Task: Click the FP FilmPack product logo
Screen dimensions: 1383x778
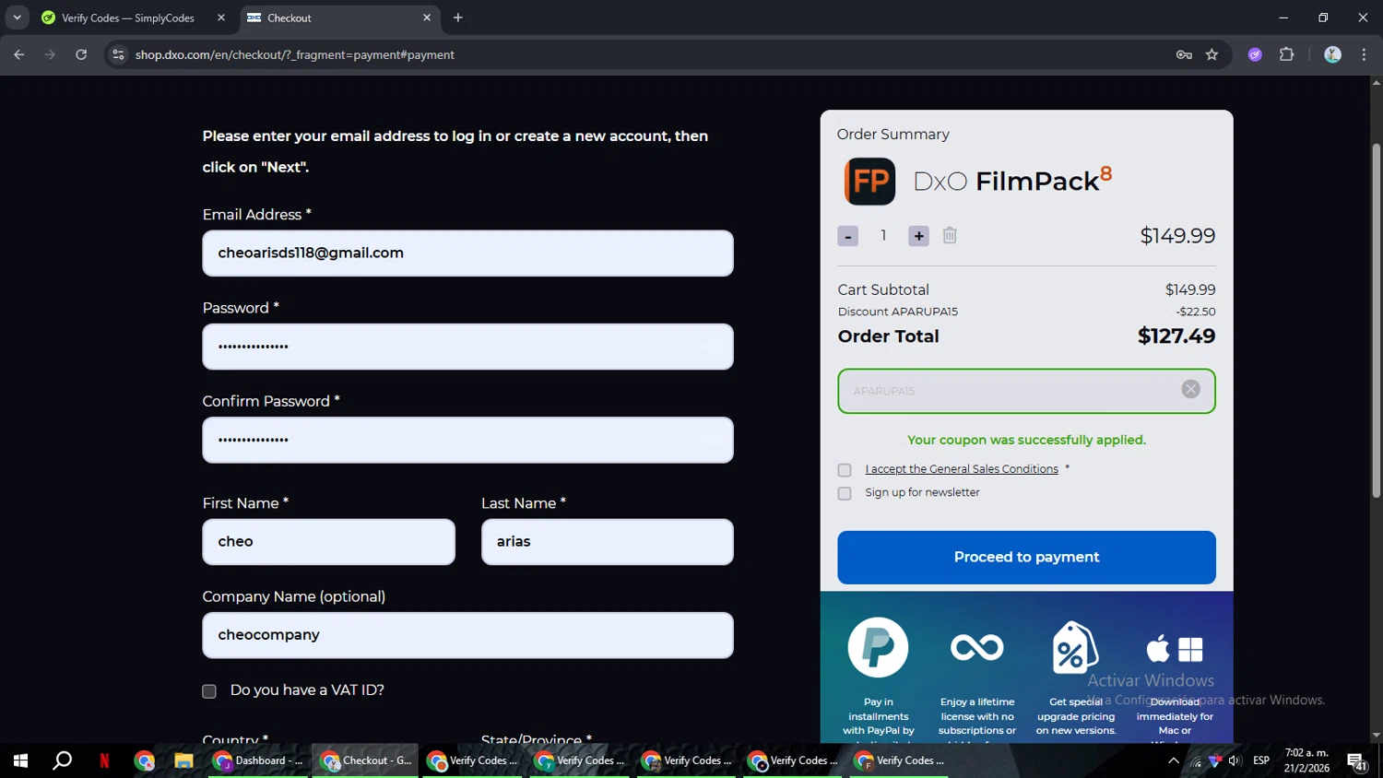Action: 869,181
